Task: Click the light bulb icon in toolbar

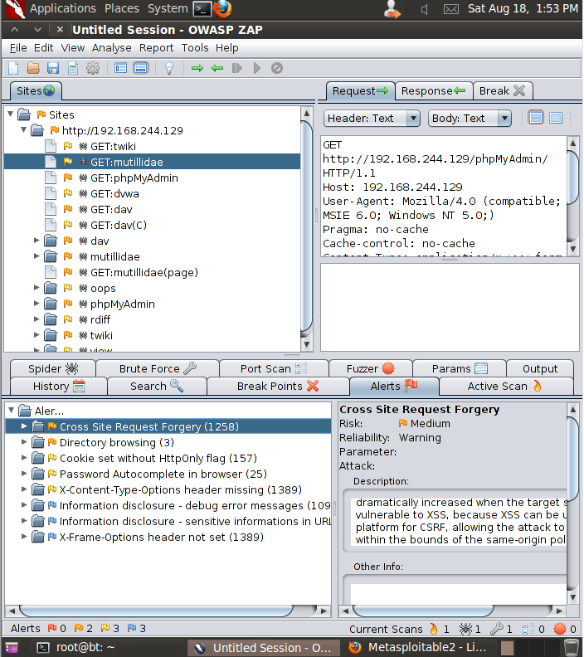Action: click(169, 68)
